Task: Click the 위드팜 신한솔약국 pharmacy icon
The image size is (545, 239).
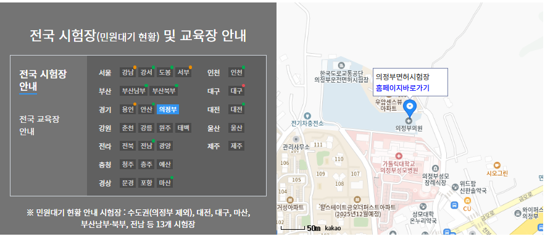Action: 455,187
